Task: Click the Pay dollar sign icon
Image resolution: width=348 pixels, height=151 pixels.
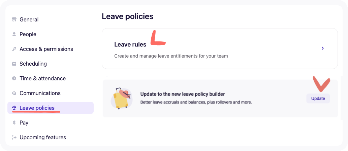Action: (x=14, y=123)
